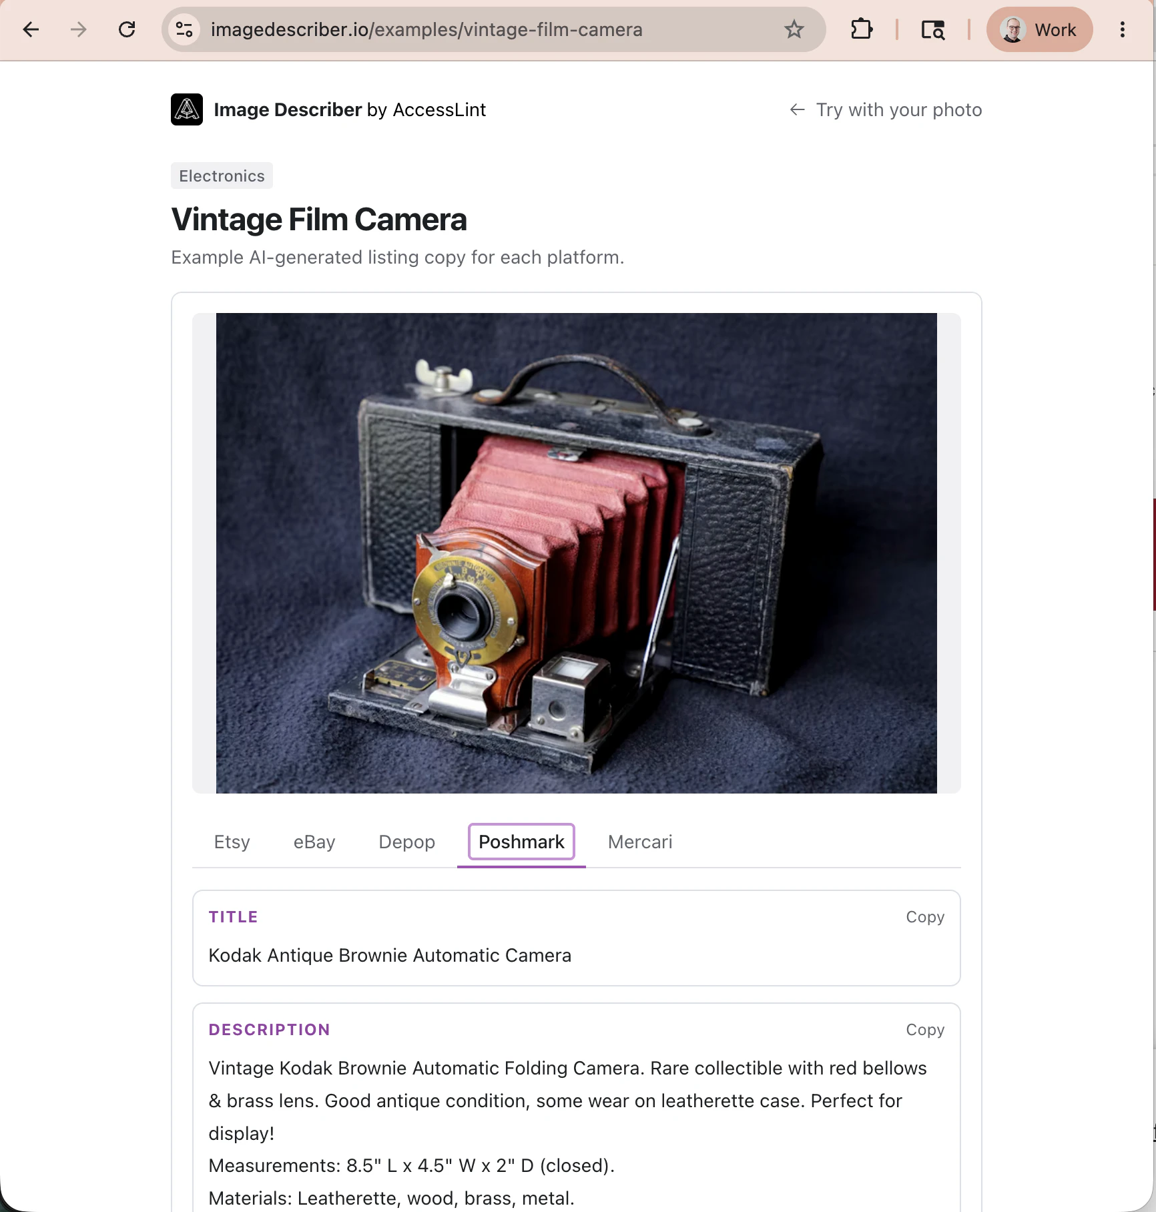1156x1212 pixels.
Task: Click the address bar URL
Action: [x=426, y=29]
